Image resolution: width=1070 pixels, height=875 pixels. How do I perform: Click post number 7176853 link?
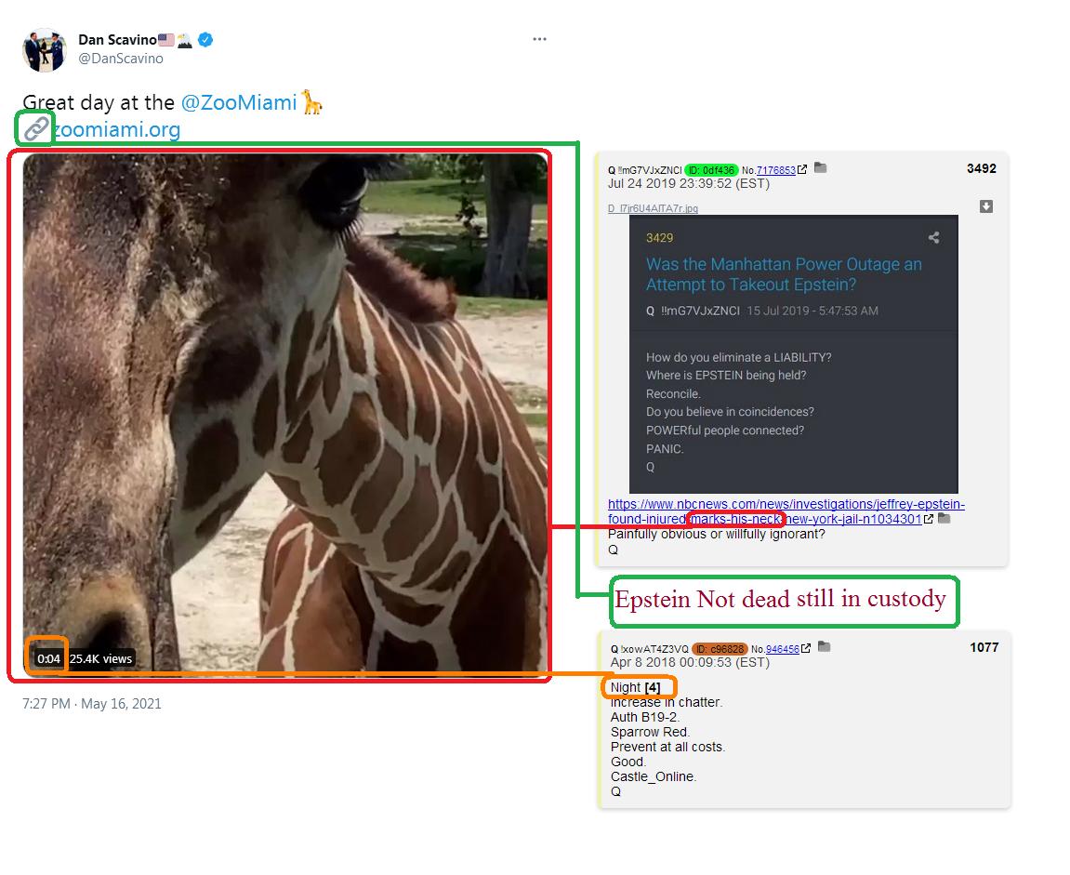tap(776, 170)
